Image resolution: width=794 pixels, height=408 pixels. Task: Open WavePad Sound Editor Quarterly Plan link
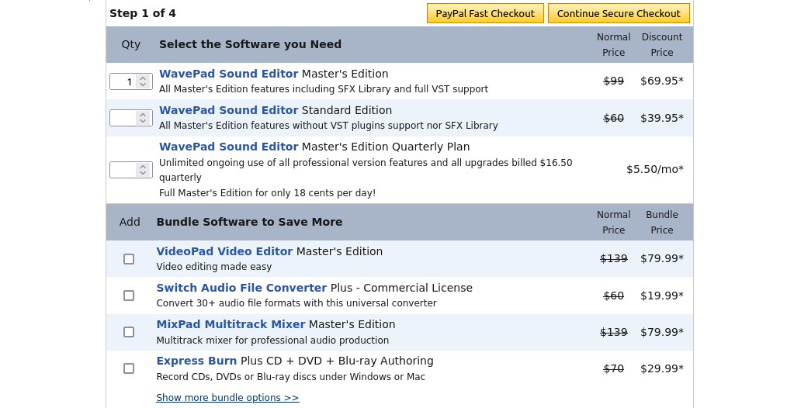tap(228, 147)
